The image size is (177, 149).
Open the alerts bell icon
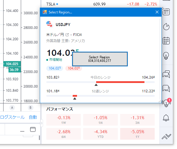pyautogui.click(x=166, y=118)
